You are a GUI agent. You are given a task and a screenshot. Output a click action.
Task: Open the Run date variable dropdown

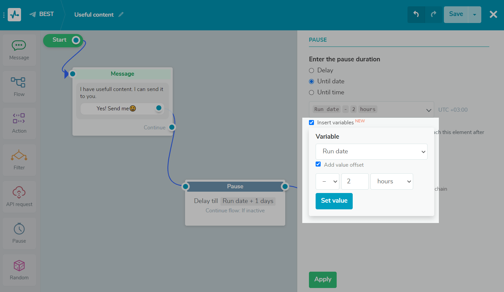(371, 152)
